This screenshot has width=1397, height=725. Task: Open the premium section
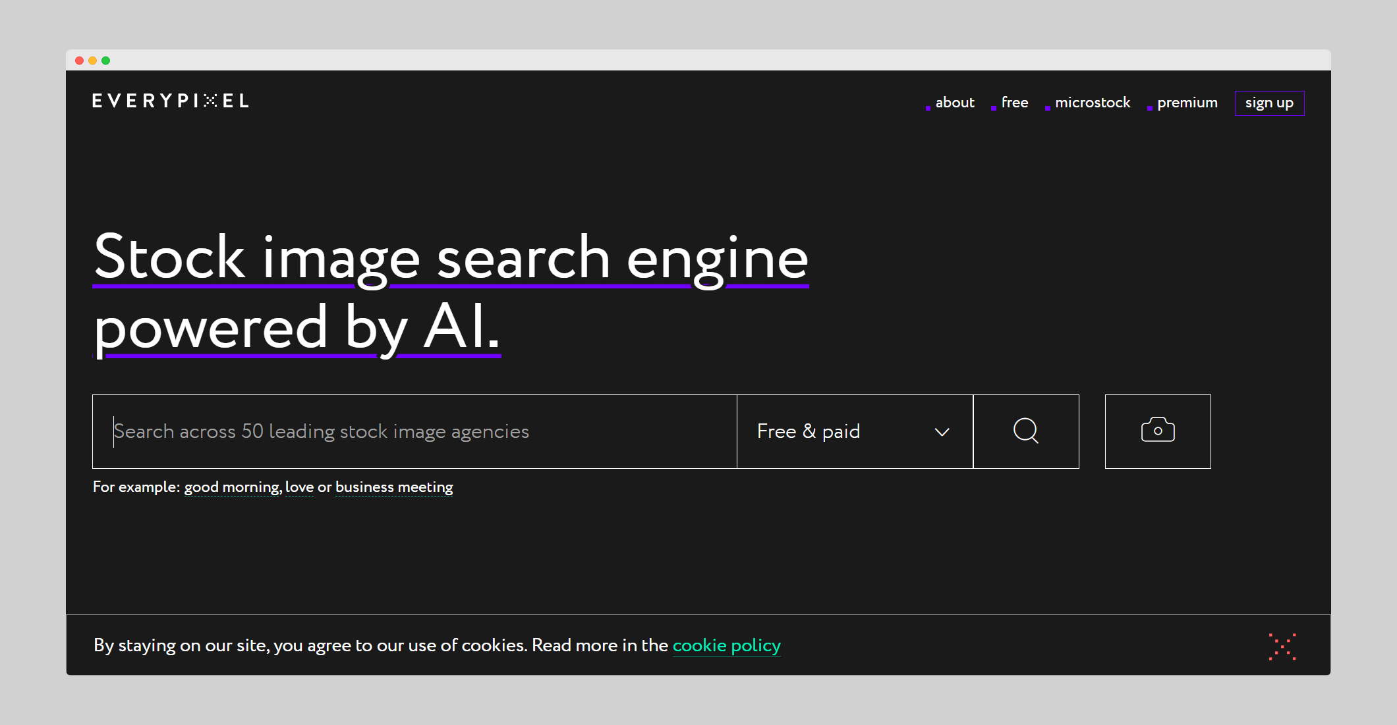[x=1187, y=103]
